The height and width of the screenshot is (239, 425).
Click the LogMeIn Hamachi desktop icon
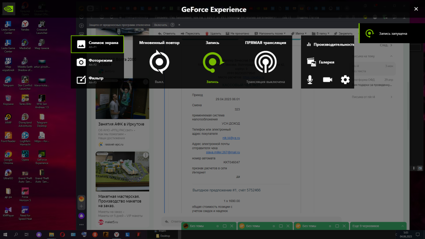(25, 139)
